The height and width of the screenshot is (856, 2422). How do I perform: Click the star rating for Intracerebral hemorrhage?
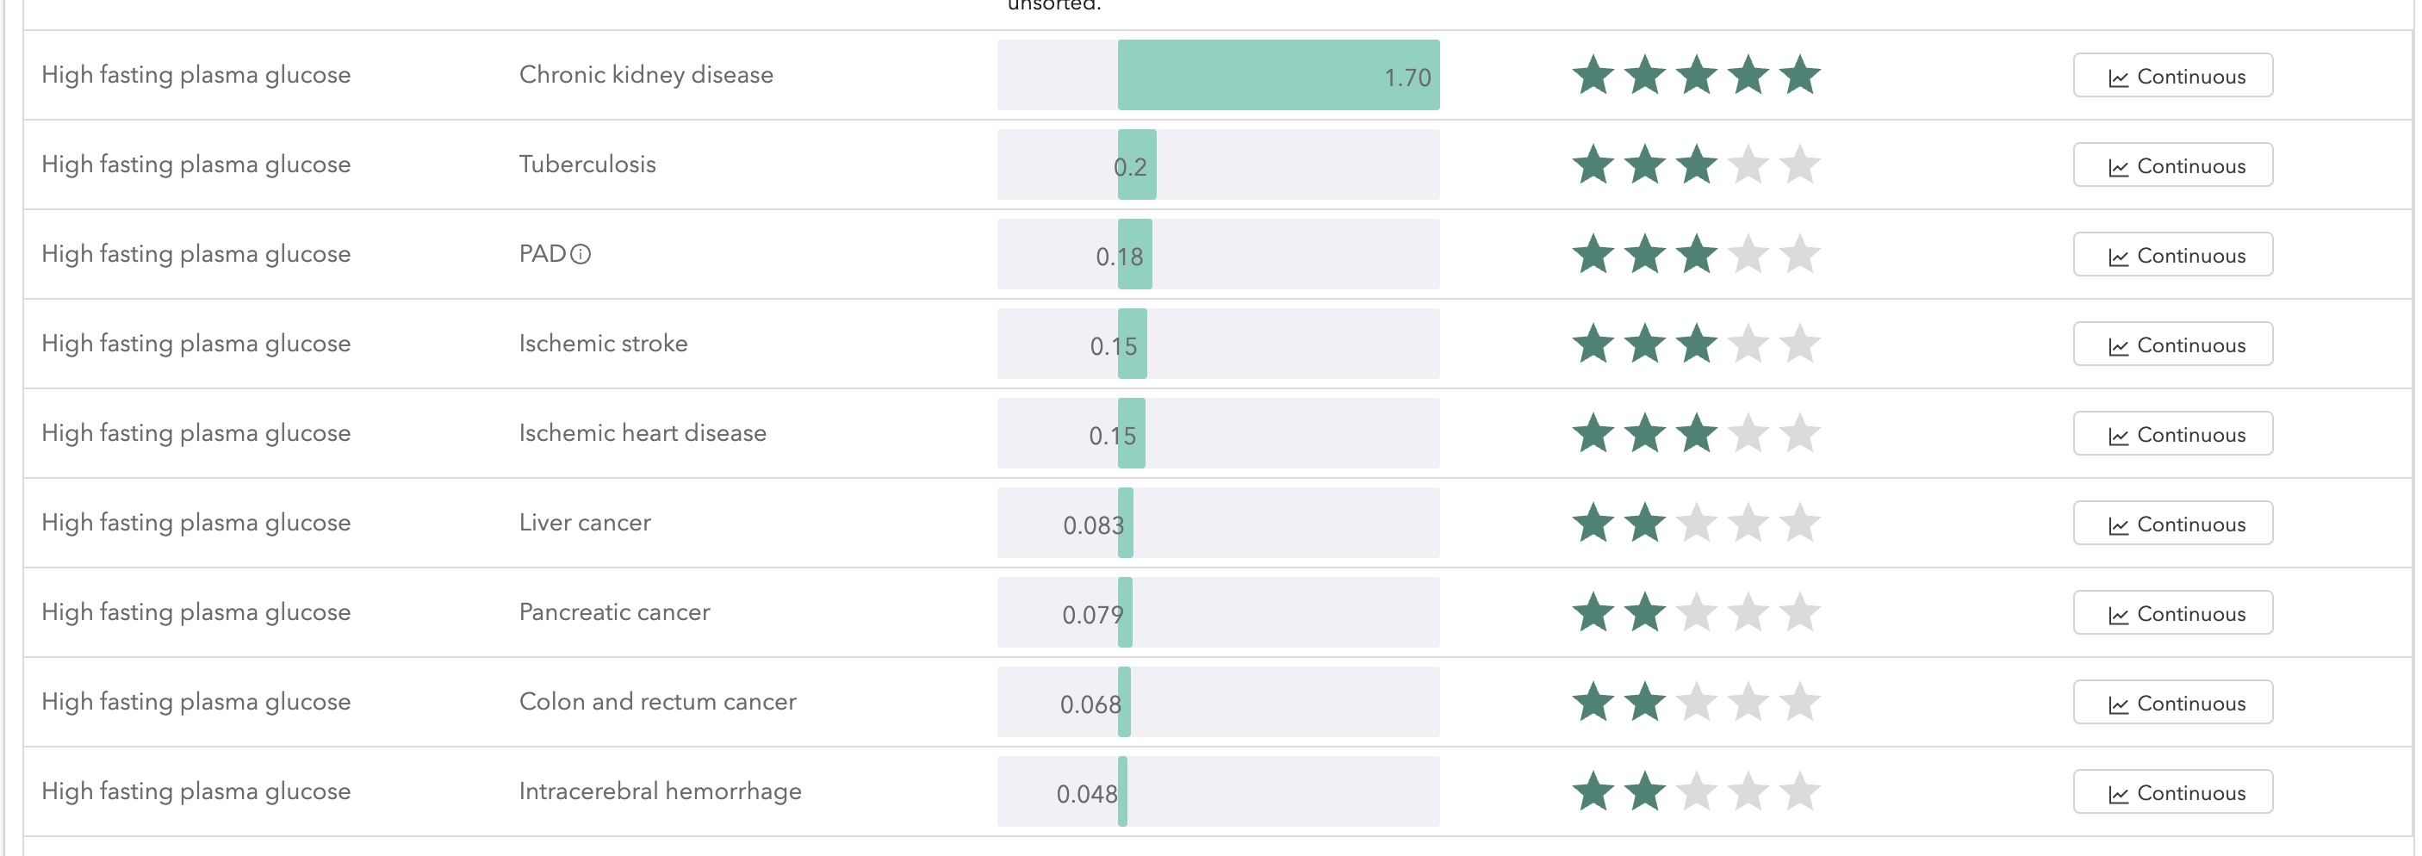coord(1696,792)
